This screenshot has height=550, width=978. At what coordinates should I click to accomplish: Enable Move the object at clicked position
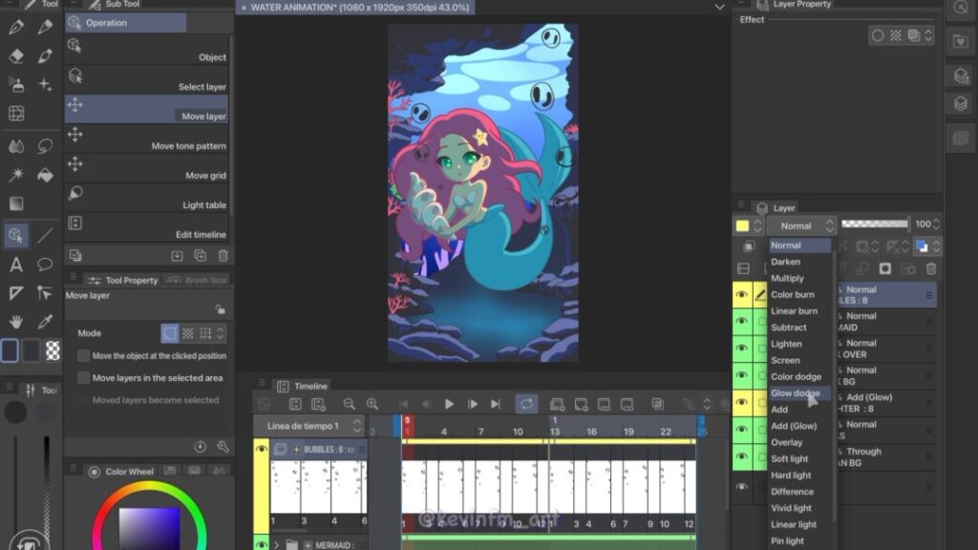click(x=84, y=355)
